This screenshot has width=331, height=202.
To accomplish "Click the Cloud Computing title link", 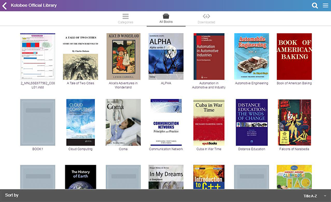I will tap(80, 149).
